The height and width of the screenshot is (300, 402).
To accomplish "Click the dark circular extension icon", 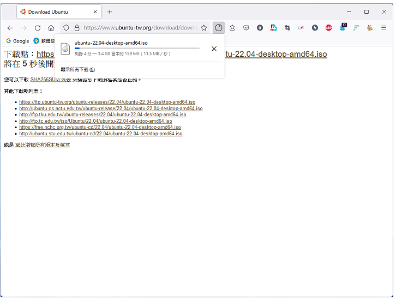I will 260,28.
